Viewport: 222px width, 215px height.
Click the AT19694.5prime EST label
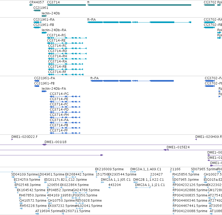coord(49,211)
